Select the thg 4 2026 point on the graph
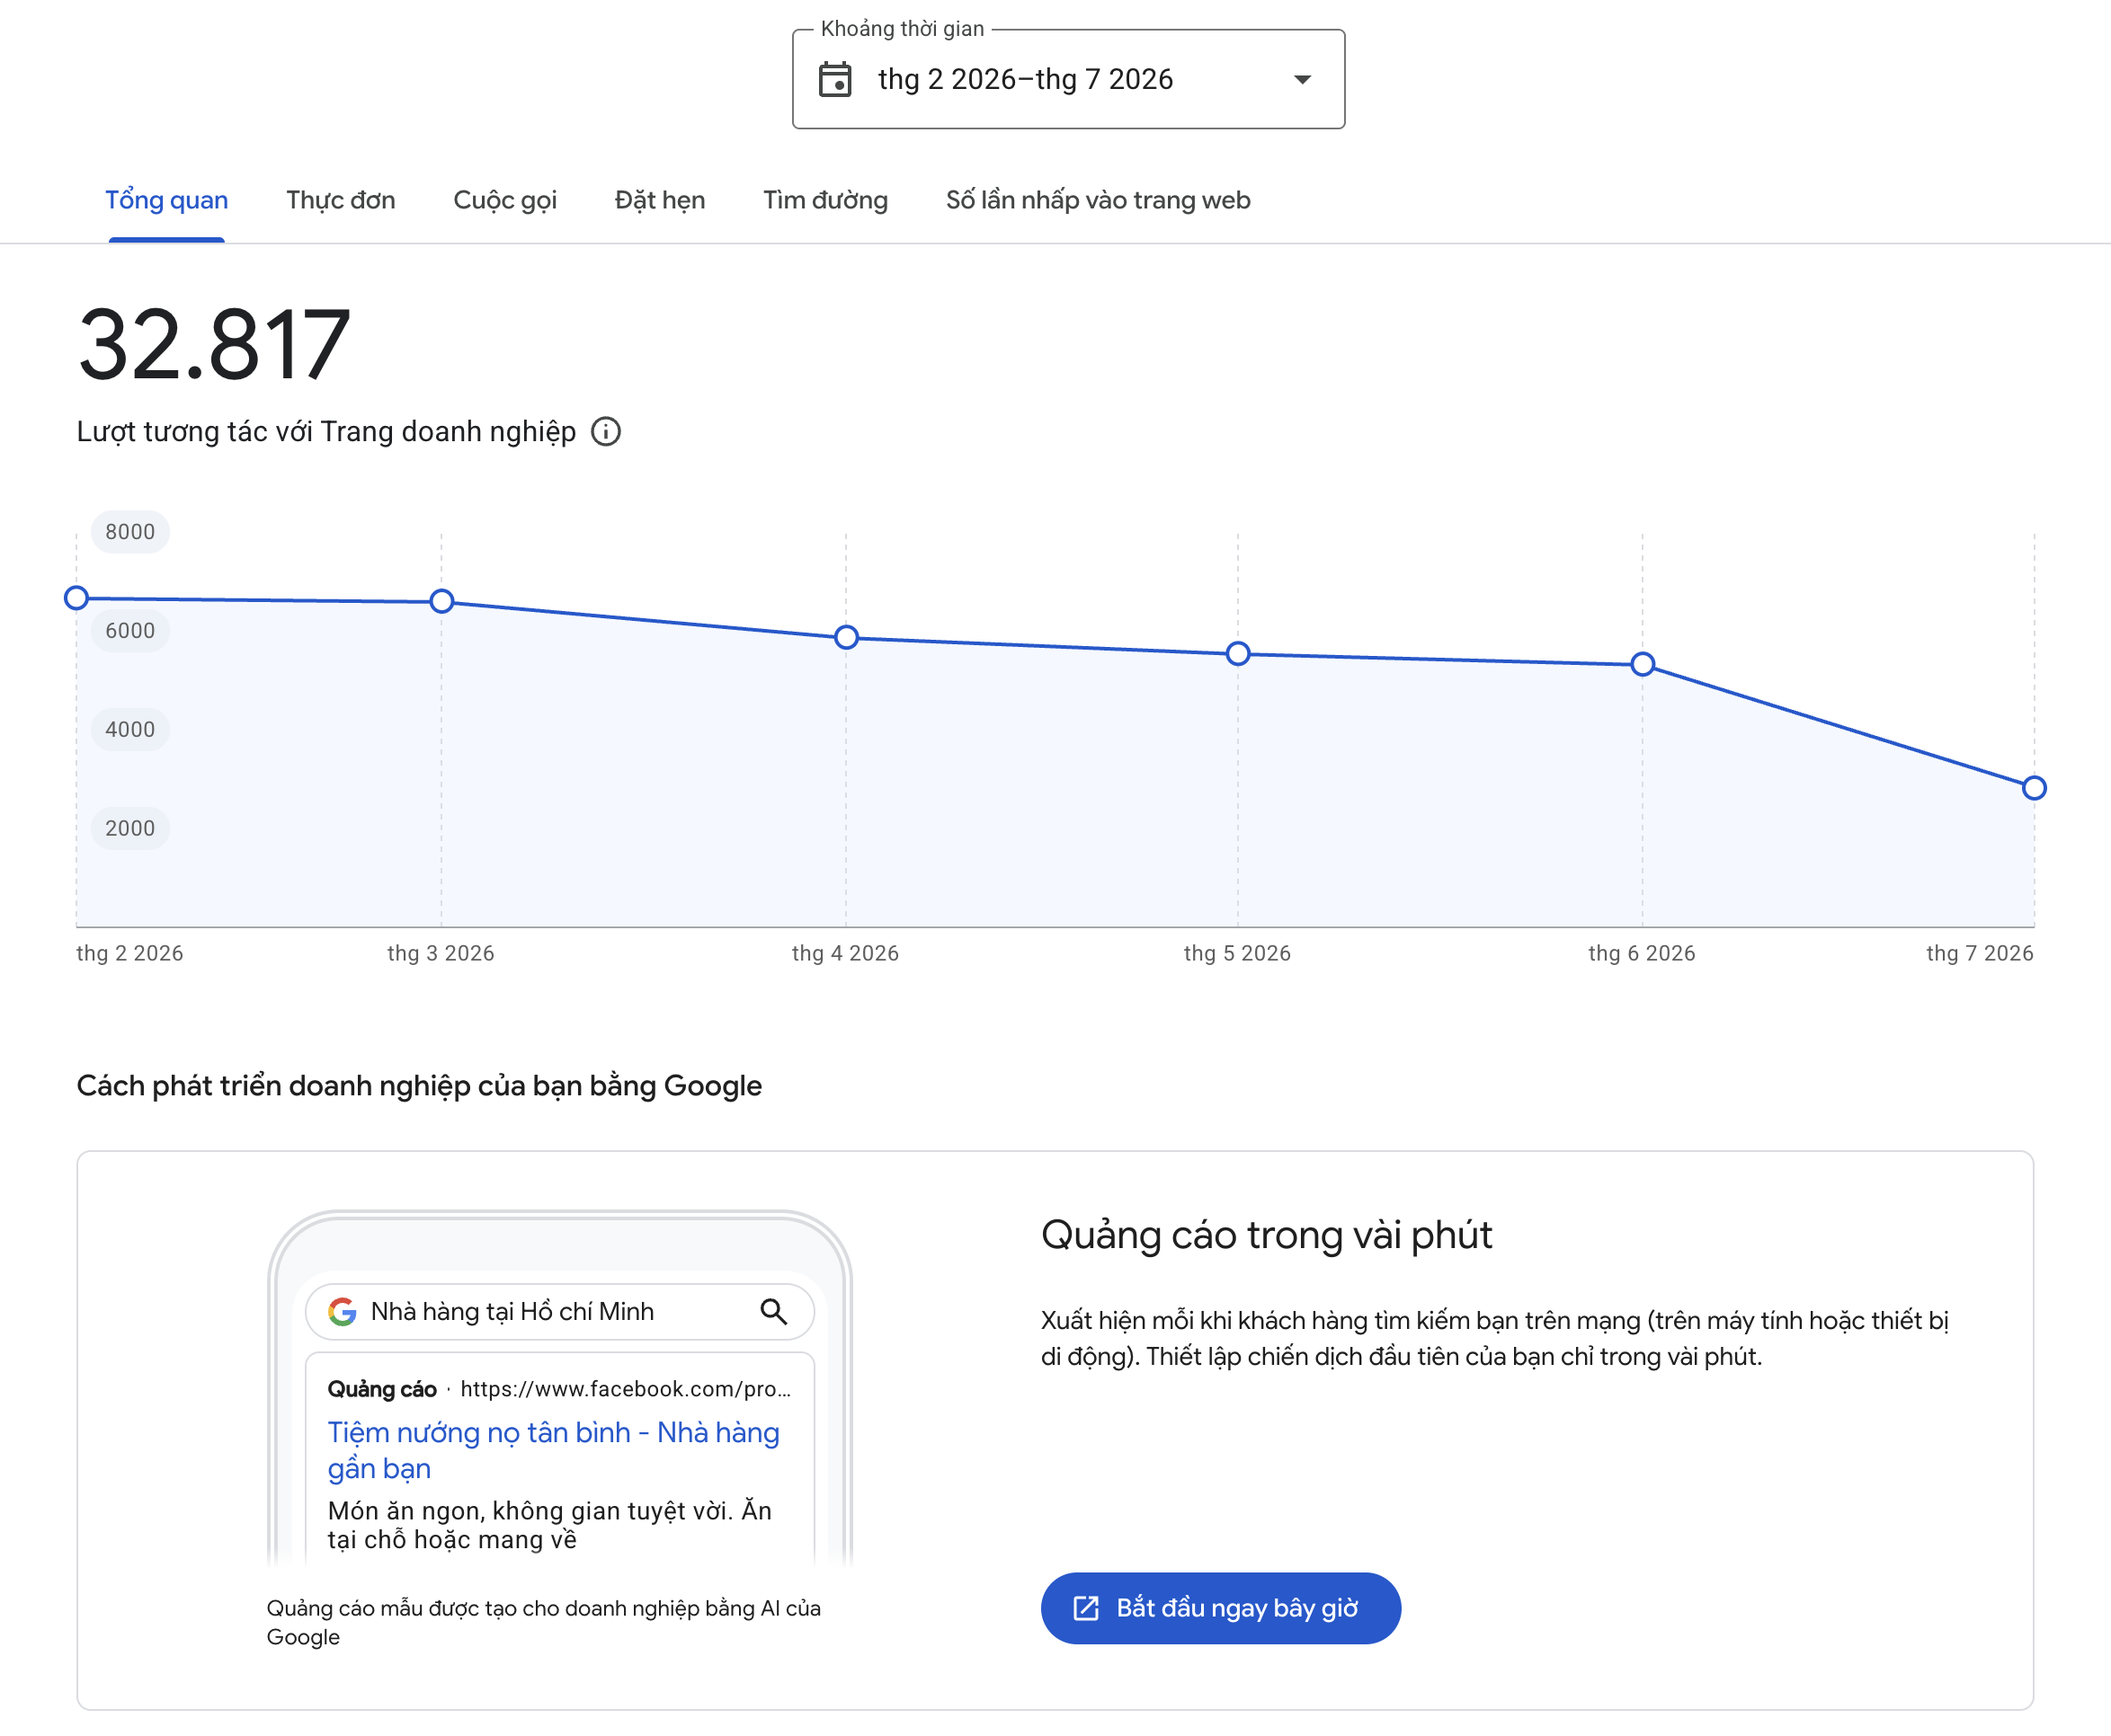Image resolution: width=2111 pixels, height=1736 pixels. point(846,637)
